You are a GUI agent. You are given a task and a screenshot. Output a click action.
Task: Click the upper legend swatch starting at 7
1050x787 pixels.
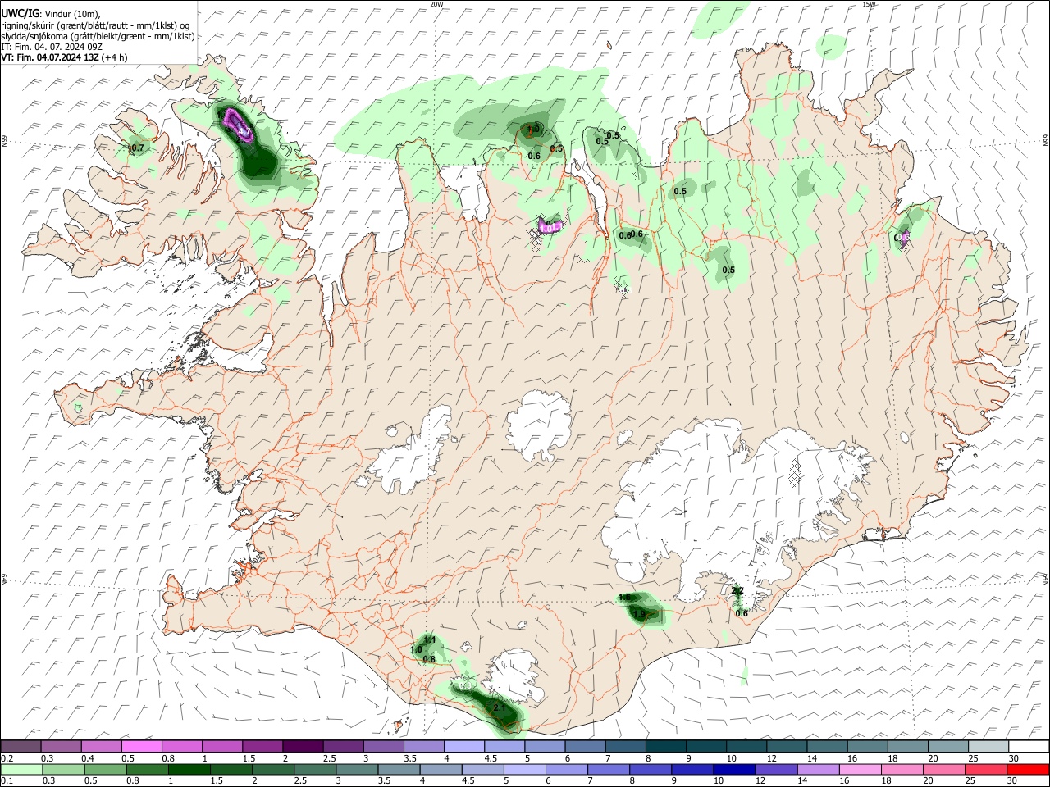coord(625,746)
